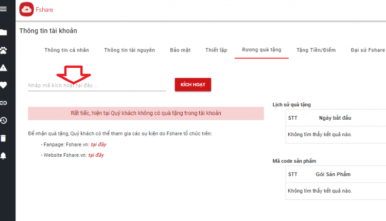Go to Tặng Tiền/Điểm tab
The width and height of the screenshot is (386, 221).
point(316,50)
